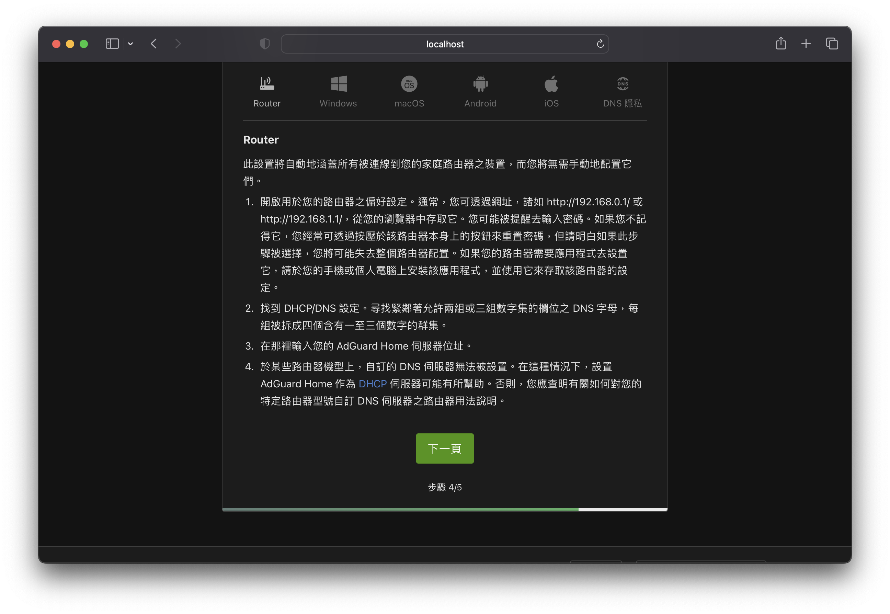Click the localhost address bar
Screen dimensions: 890x614
pyautogui.click(x=445, y=44)
